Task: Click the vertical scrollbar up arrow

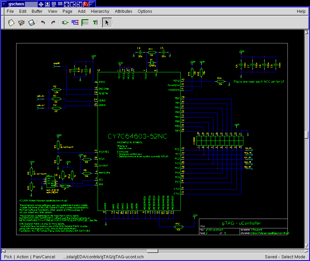Action: (306, 32)
